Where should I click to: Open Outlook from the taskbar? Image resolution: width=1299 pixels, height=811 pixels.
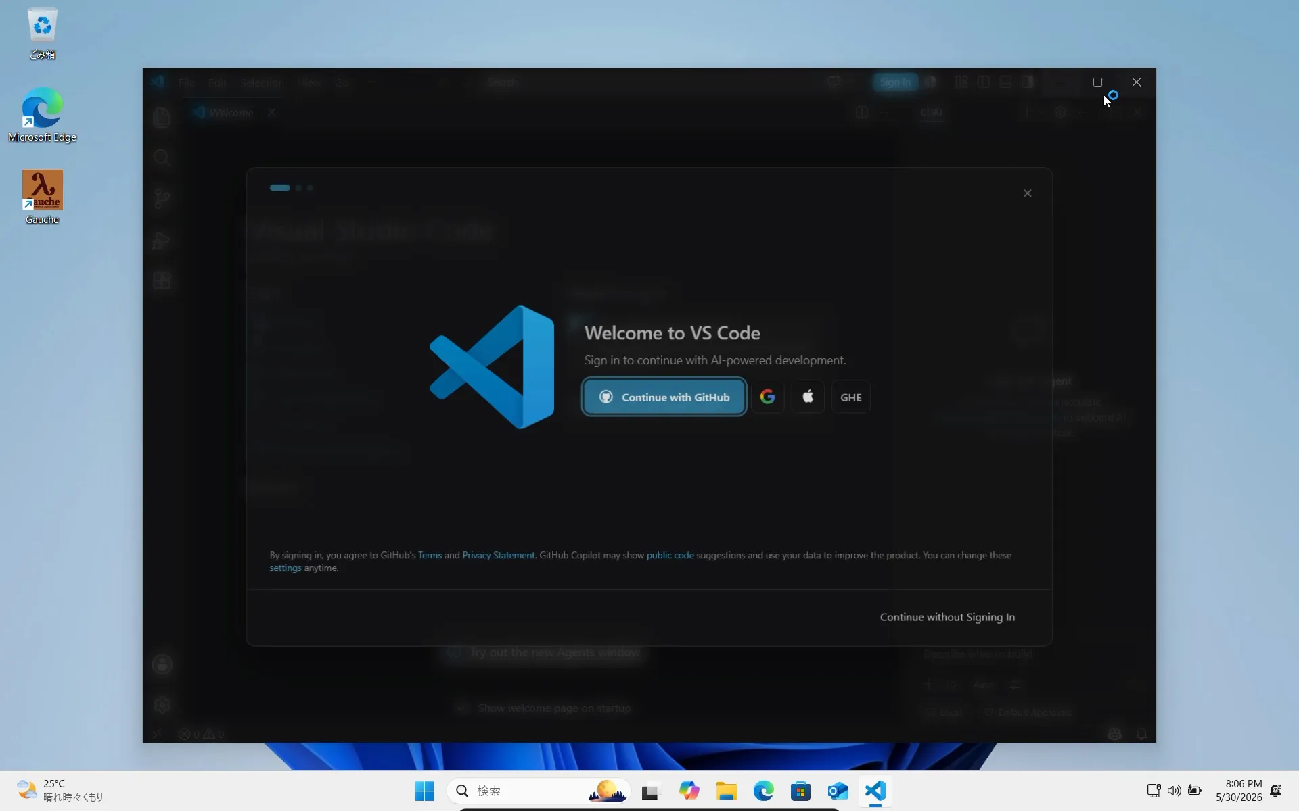(x=838, y=791)
